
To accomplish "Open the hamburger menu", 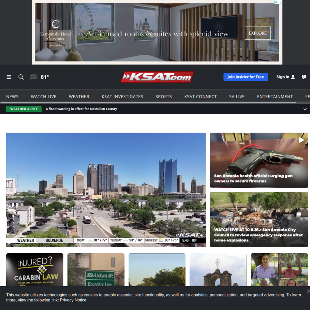I will click(9, 77).
